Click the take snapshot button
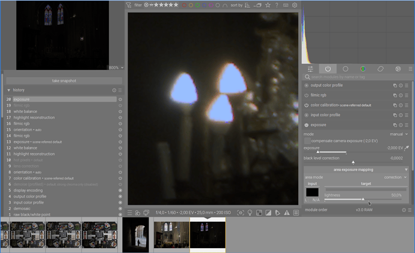This screenshot has width=415, height=253. (x=64, y=81)
